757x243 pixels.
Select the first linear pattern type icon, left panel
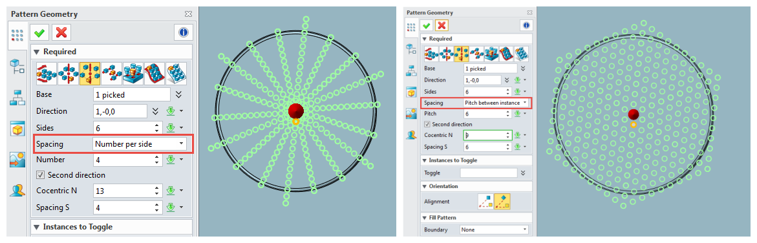(x=47, y=73)
